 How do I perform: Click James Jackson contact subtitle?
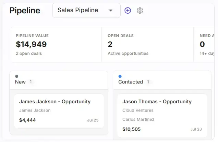(x=35, y=111)
